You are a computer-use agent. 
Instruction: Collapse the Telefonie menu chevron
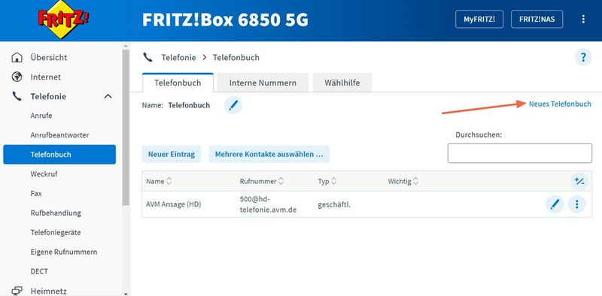coord(108,96)
